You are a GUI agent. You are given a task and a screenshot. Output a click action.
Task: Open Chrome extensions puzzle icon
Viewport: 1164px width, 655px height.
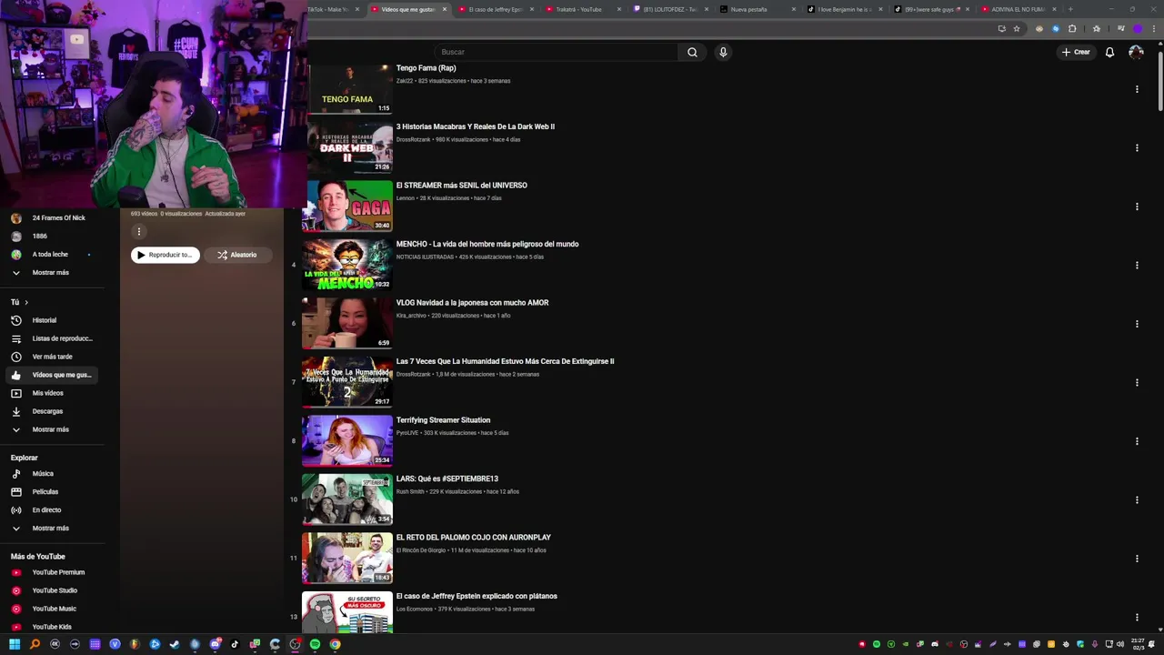tap(1072, 28)
